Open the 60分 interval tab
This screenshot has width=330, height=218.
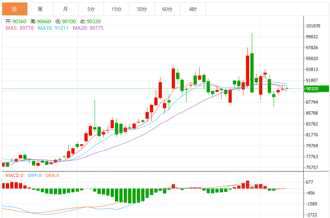pyautogui.click(x=167, y=9)
